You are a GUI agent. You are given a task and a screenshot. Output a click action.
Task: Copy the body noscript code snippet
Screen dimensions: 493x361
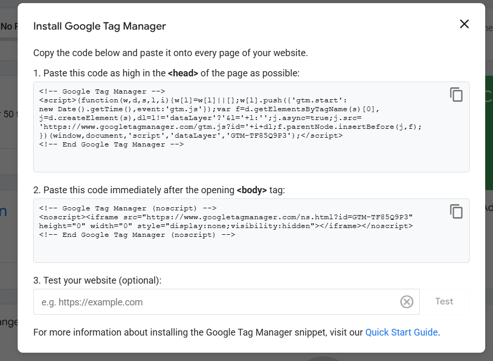456,211
